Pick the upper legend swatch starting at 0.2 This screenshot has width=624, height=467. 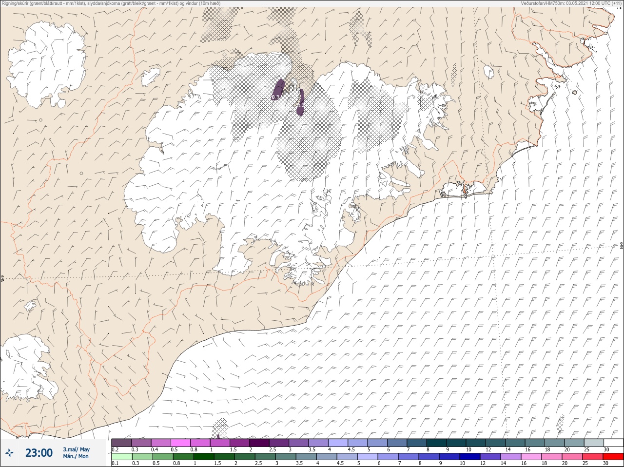[121, 443]
